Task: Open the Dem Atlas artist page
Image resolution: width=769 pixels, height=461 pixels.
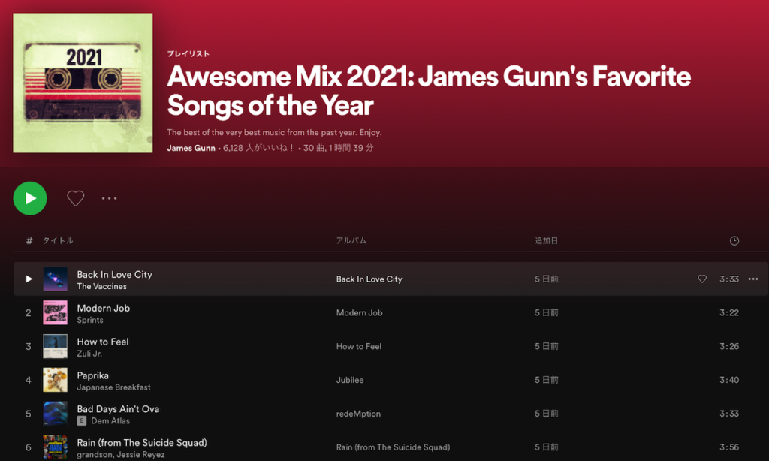Action: pyautogui.click(x=110, y=420)
